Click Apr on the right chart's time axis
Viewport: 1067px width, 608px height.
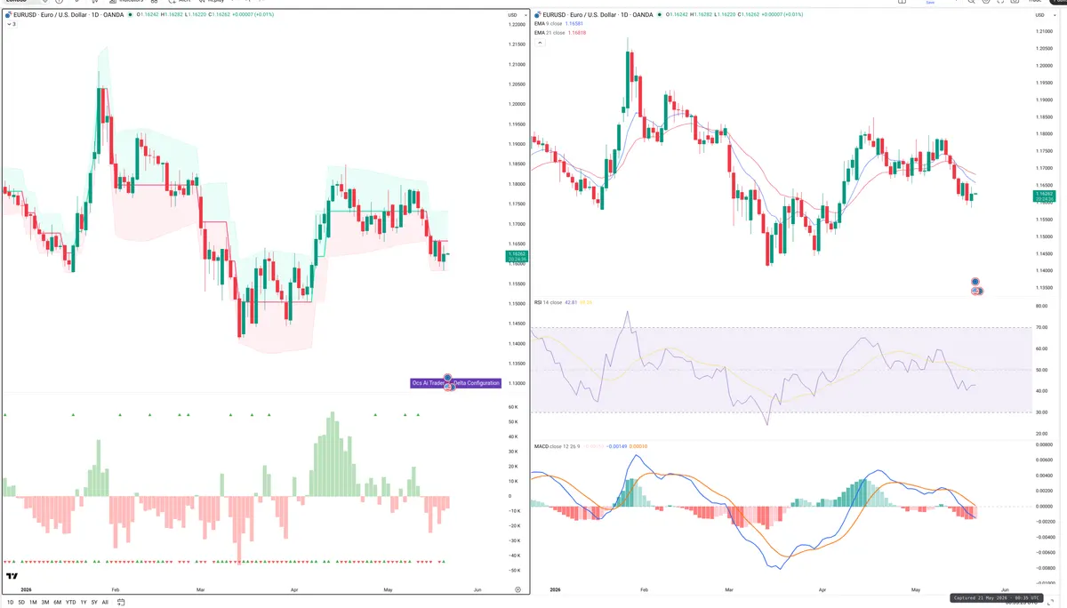pyautogui.click(x=822, y=589)
